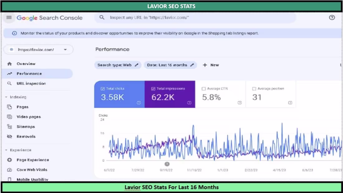Click the search magnifier icon
This screenshot has width=343, height=193.
pos(102,17)
